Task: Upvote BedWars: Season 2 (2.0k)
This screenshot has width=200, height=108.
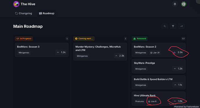Action: (x=178, y=52)
